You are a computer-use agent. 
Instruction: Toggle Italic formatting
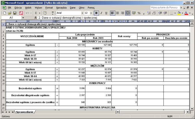click(101, 13)
